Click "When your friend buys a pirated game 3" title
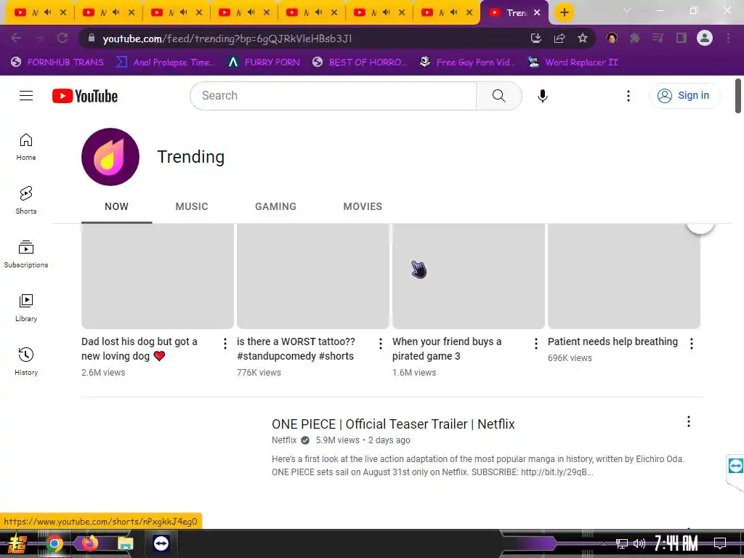 point(447,349)
